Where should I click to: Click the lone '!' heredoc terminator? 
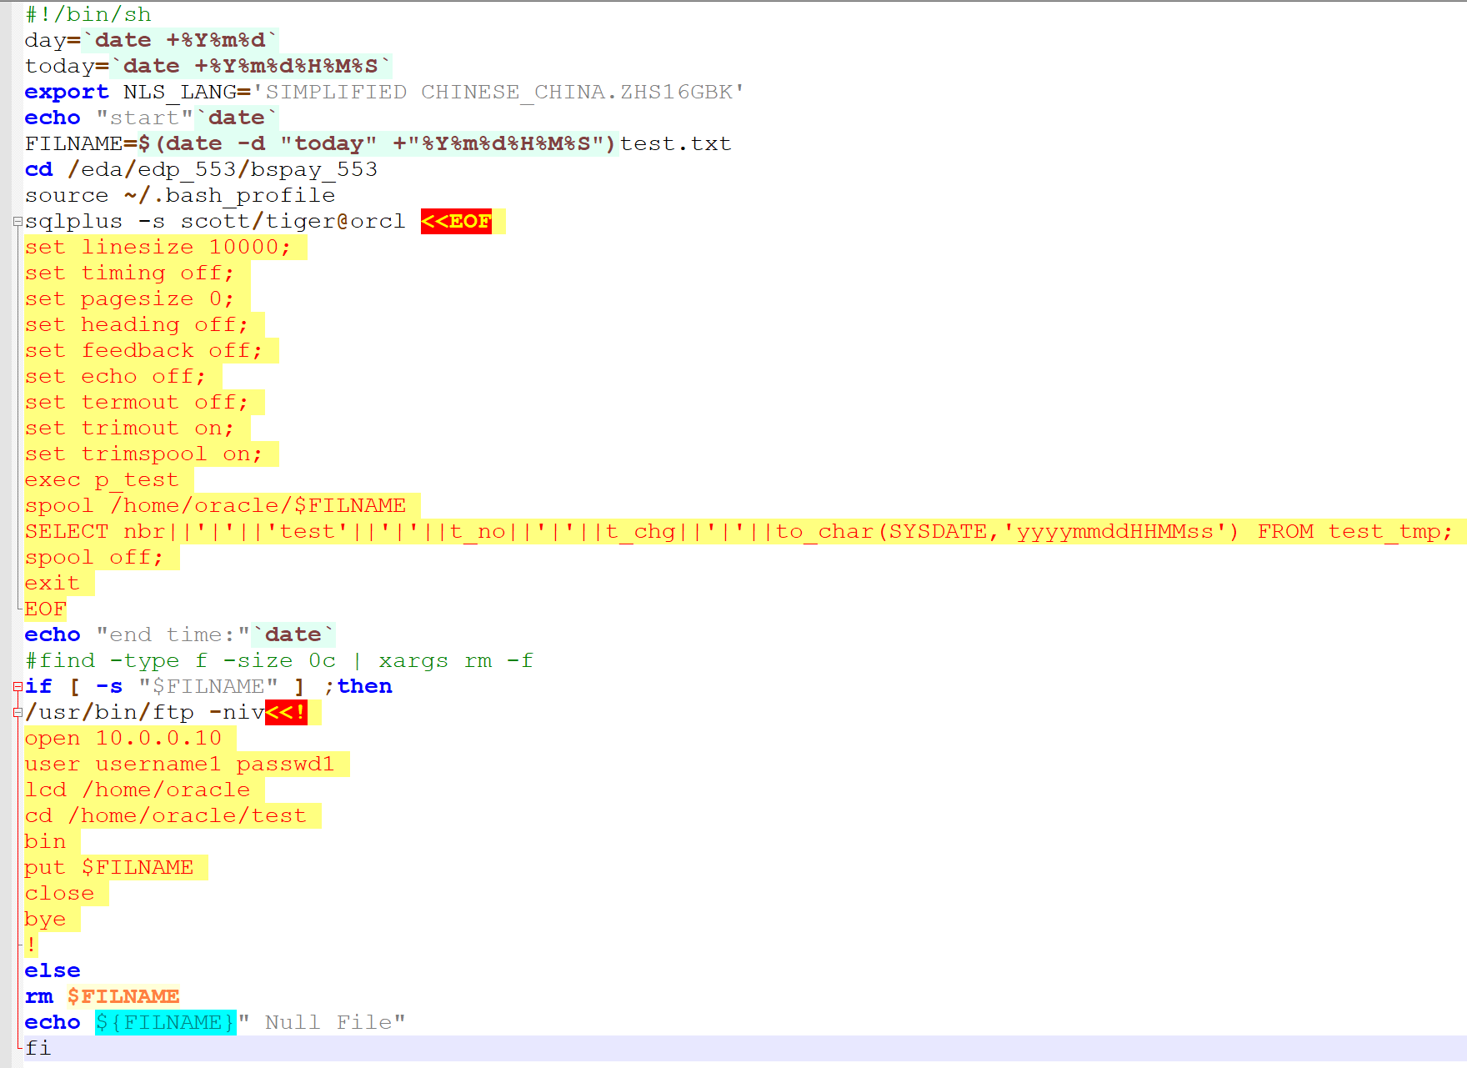pos(32,945)
